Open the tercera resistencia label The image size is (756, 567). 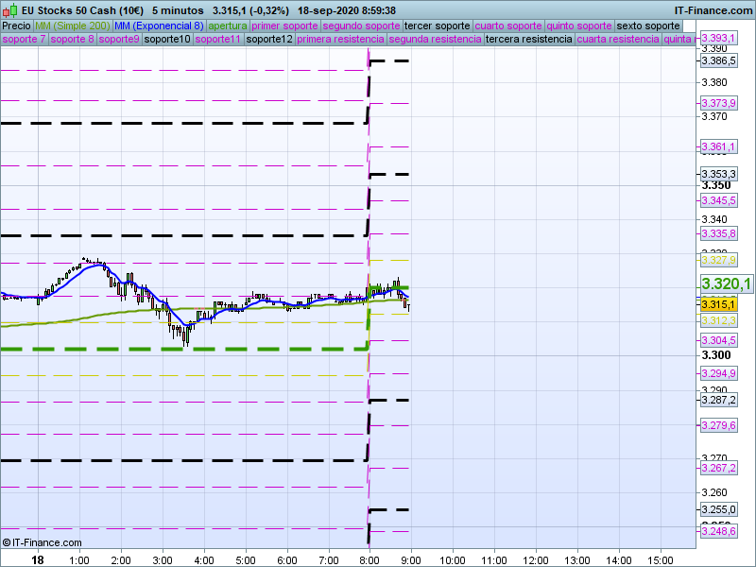coord(528,40)
